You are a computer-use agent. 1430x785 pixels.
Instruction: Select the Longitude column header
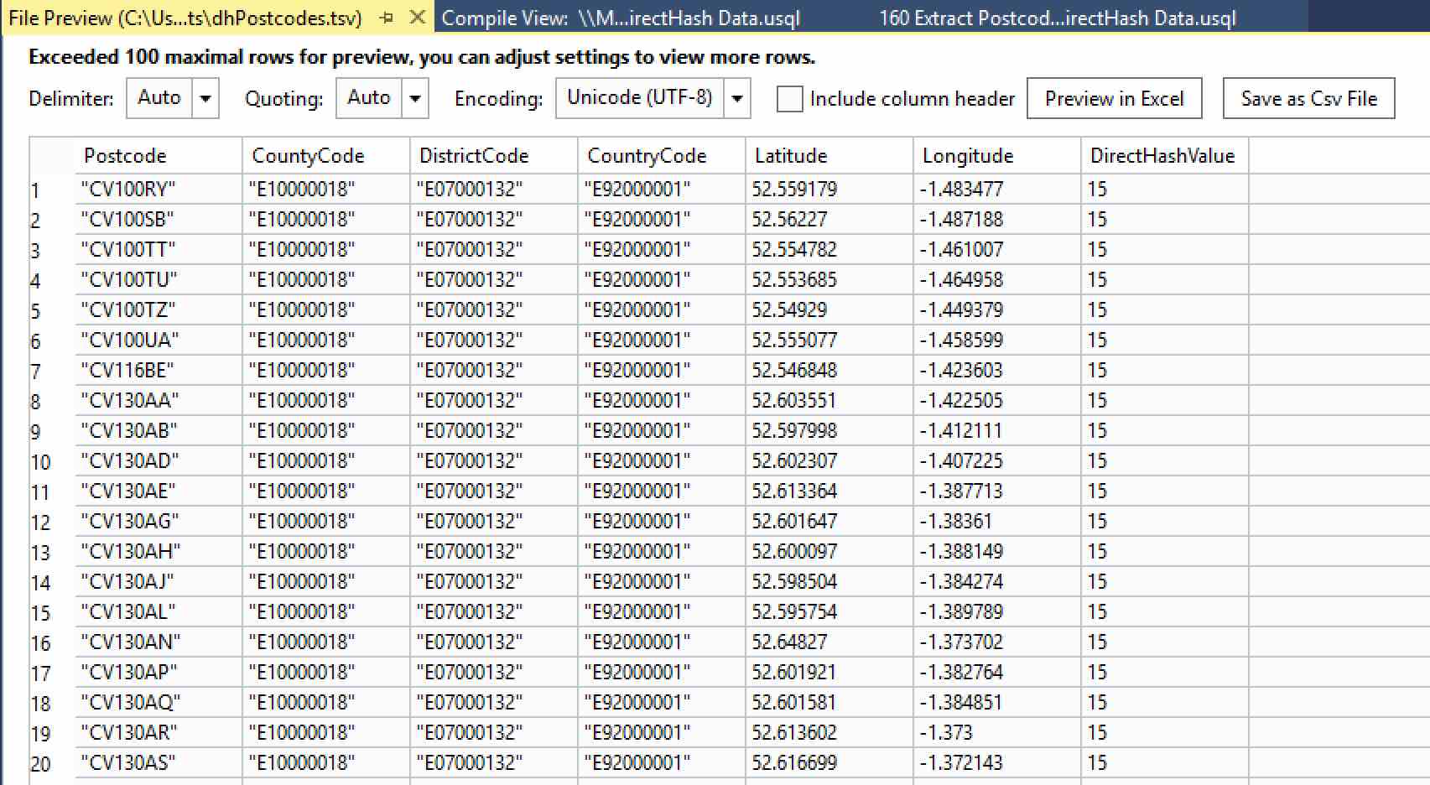click(x=997, y=156)
